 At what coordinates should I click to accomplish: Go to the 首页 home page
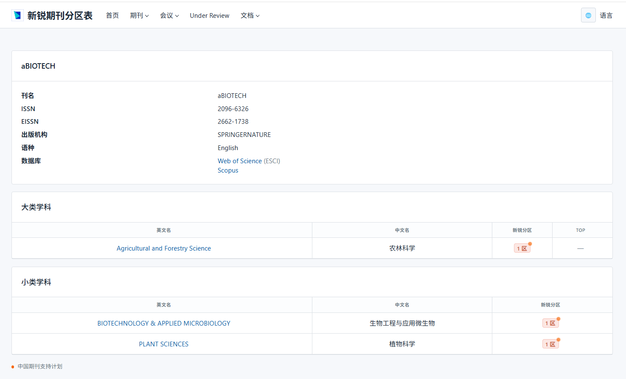tap(112, 16)
